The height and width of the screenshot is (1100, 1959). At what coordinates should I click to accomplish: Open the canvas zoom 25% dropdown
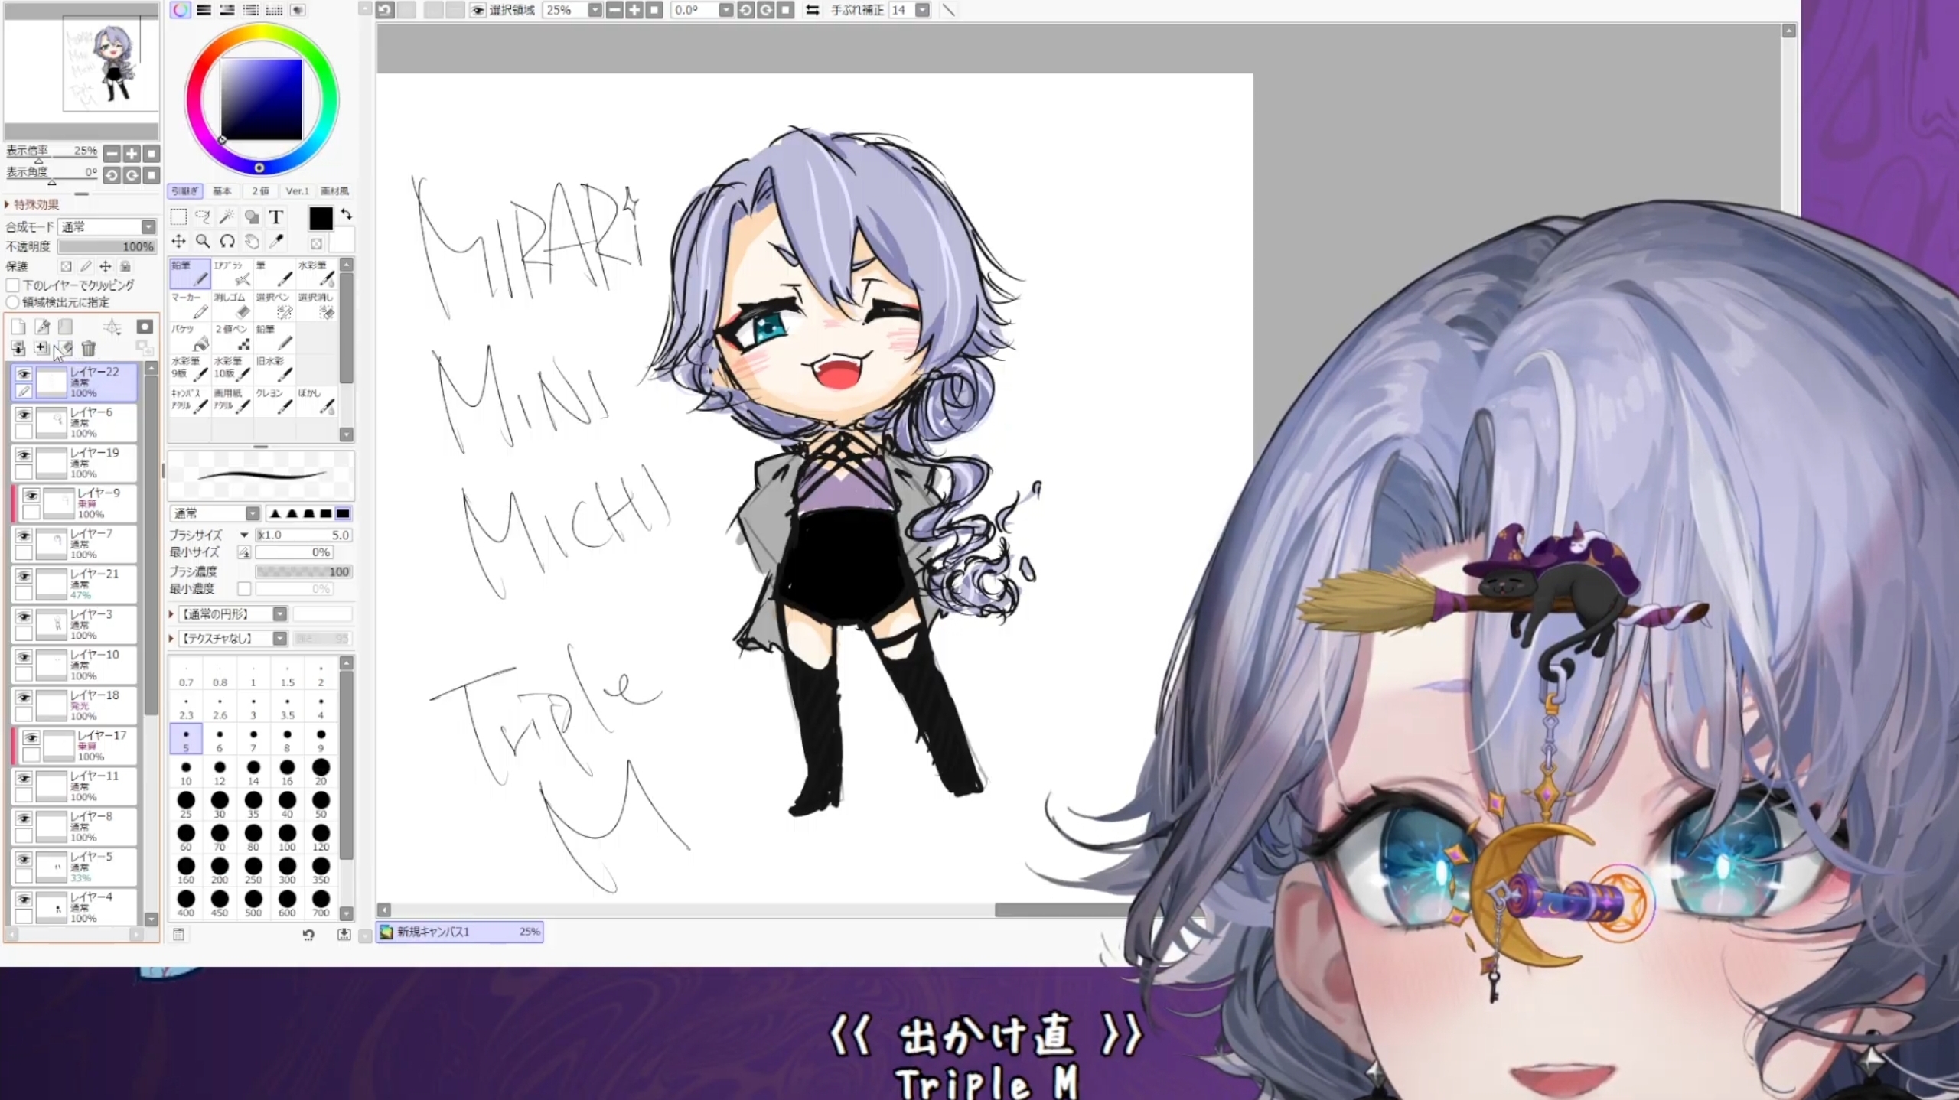[x=595, y=10]
